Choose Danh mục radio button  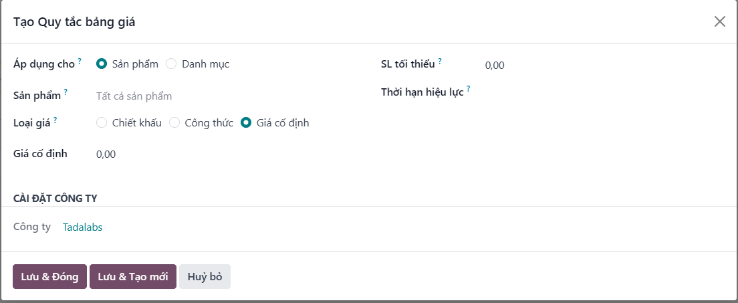coord(171,64)
